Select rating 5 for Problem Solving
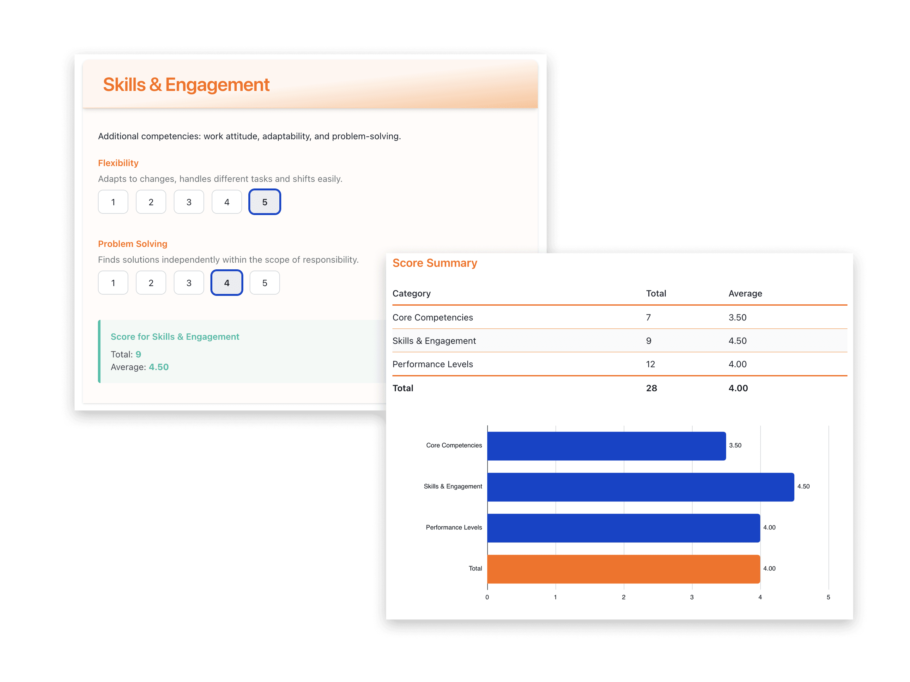The image size is (910, 682). (264, 282)
